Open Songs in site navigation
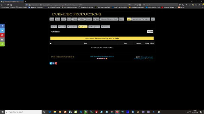Viewport: 204px width, 114px height. [x=69, y=19]
